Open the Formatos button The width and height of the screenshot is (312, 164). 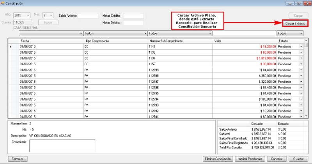[18, 159]
